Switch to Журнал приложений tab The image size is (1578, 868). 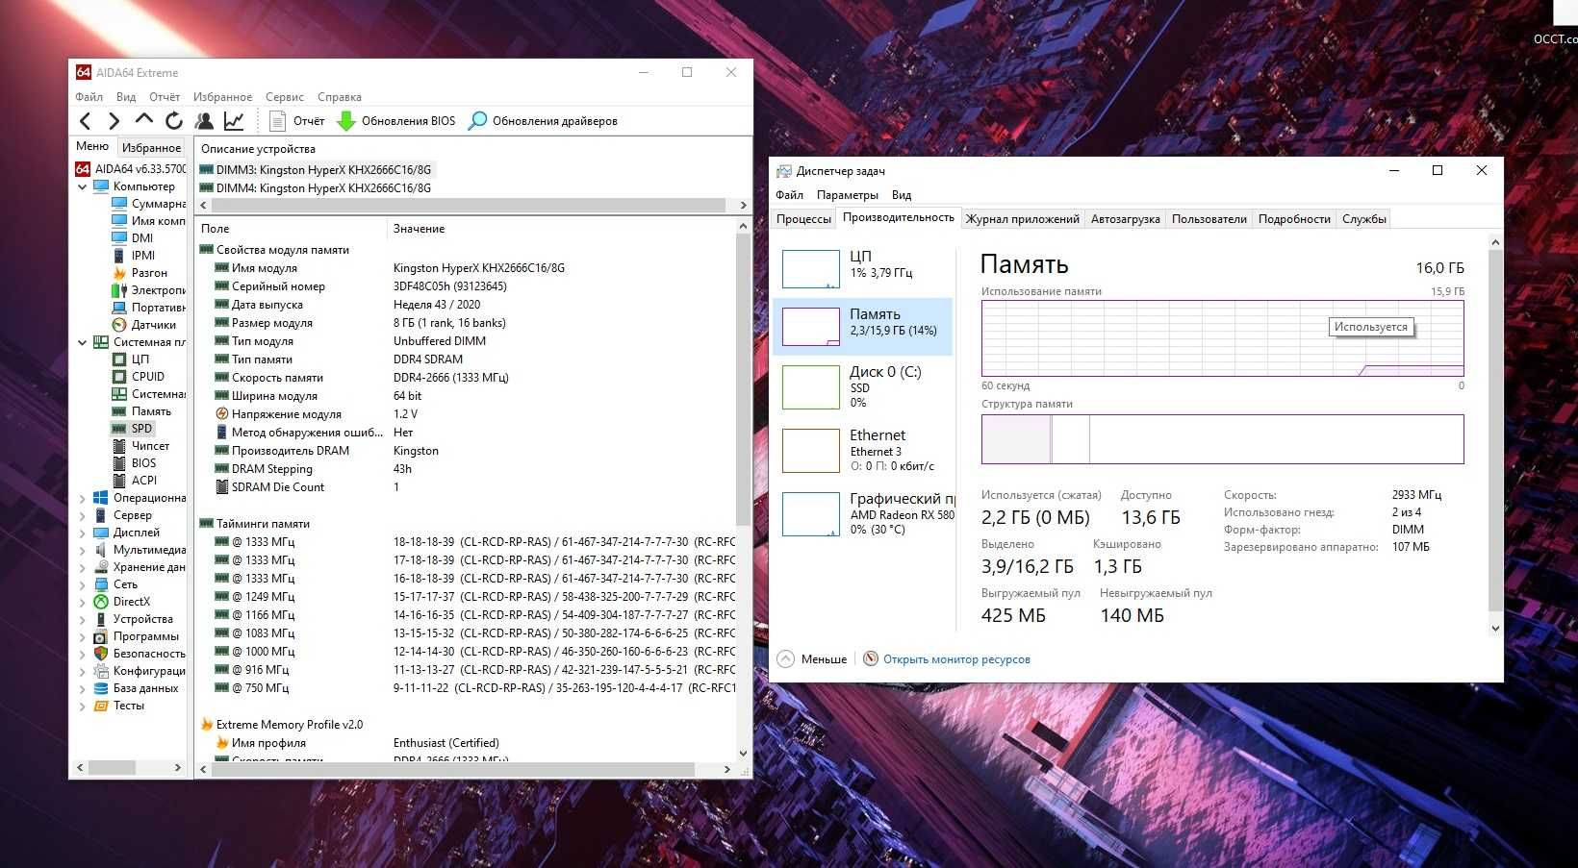point(1023,219)
